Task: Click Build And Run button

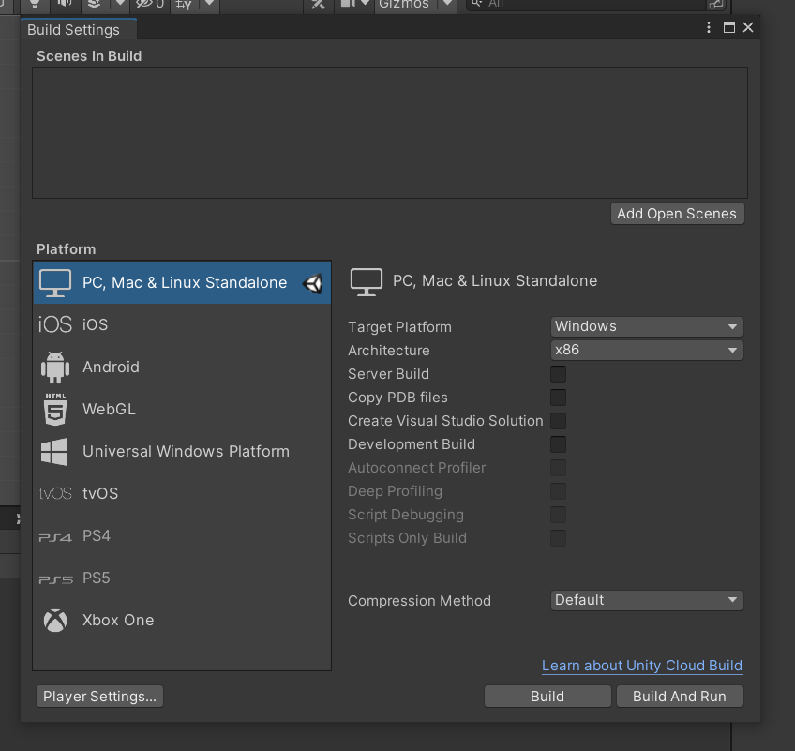Action: tap(680, 697)
